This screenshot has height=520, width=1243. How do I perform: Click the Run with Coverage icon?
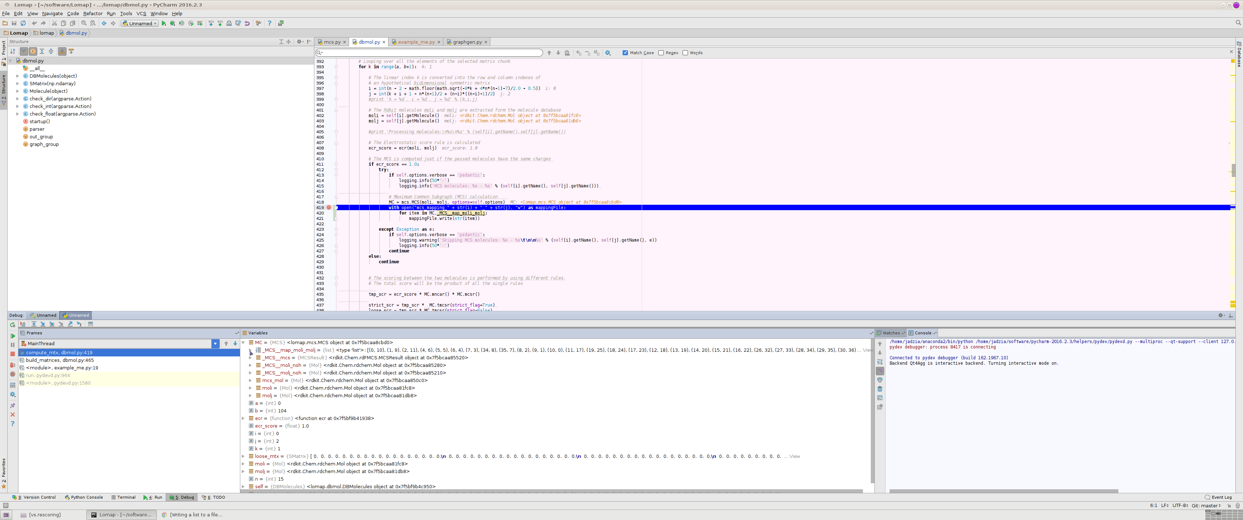tap(181, 23)
